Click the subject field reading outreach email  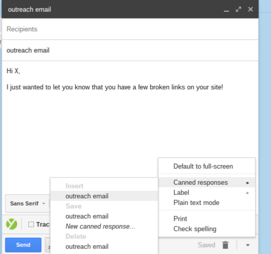pyautogui.click(x=130, y=50)
